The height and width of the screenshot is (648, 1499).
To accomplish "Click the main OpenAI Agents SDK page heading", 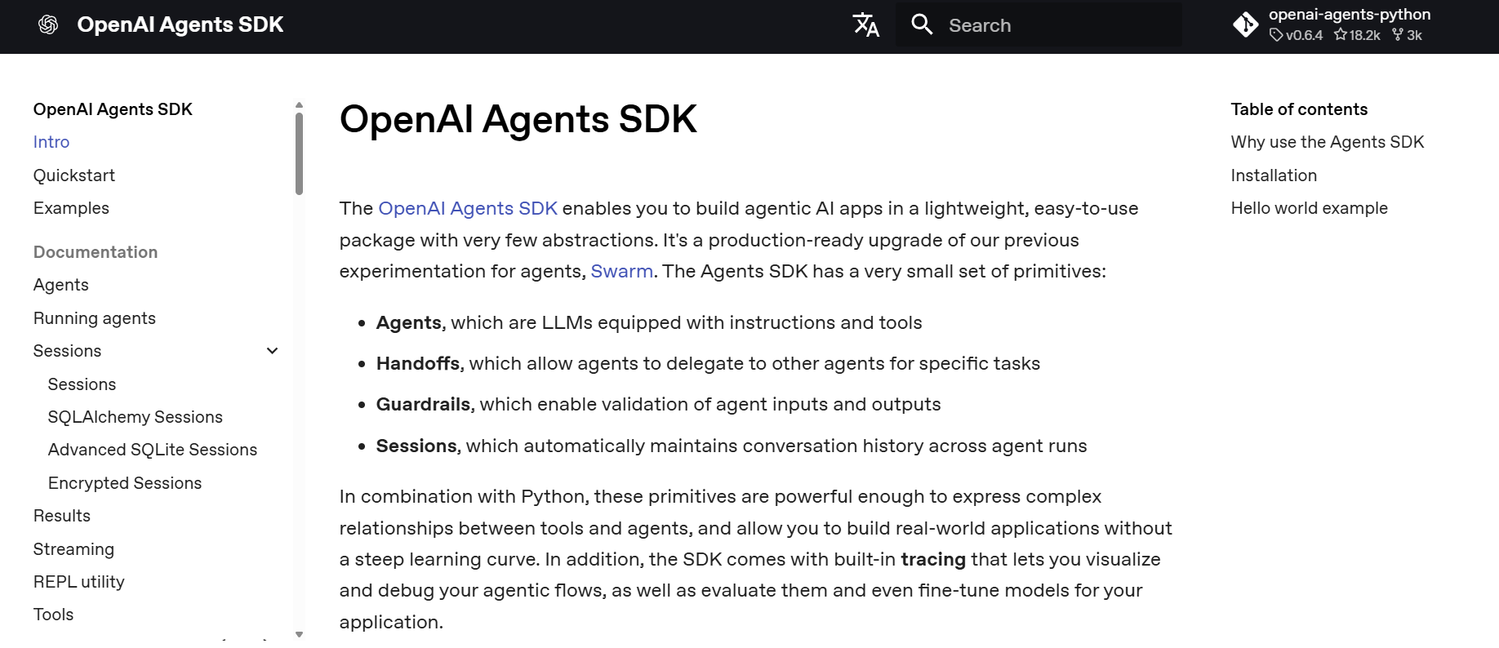I will [x=518, y=119].
